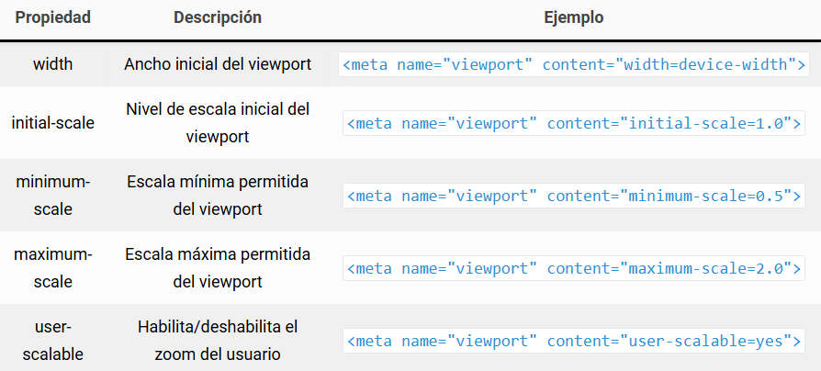Select the maximum-scale property cell
Image resolution: width=821 pixels, height=371 pixels.
[x=52, y=267]
